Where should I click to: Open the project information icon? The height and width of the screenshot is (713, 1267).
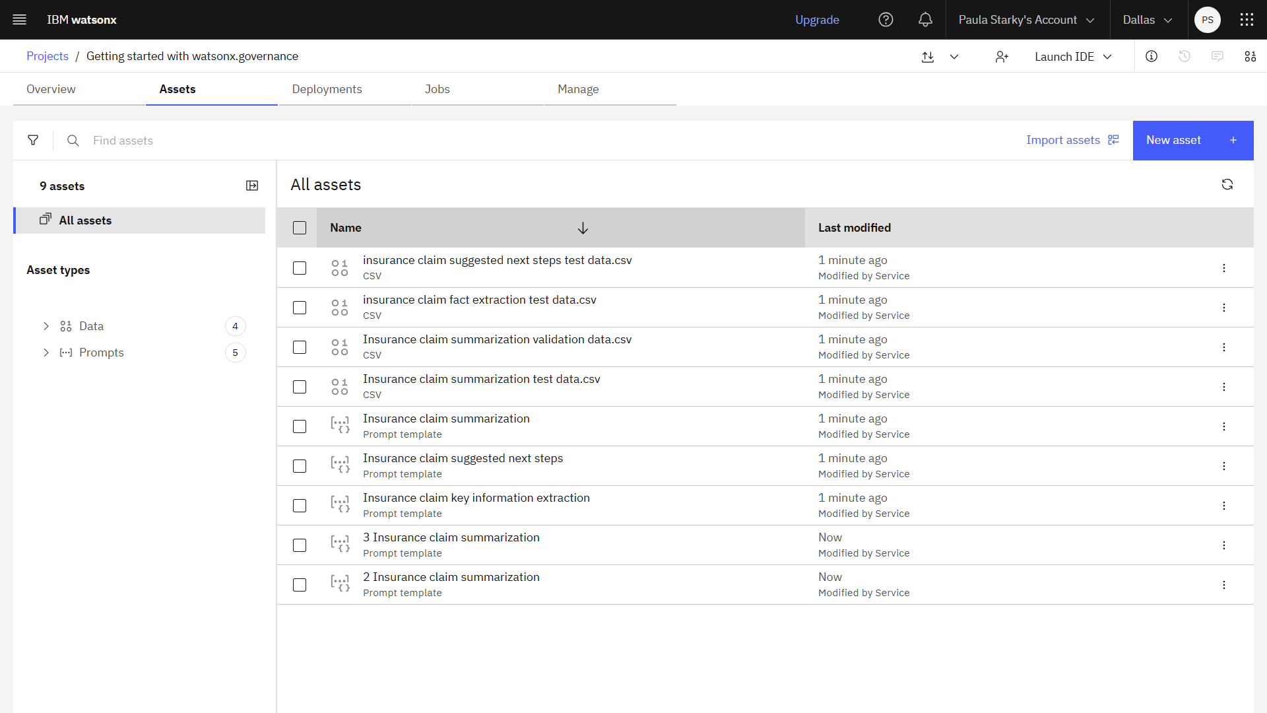pos(1152,57)
